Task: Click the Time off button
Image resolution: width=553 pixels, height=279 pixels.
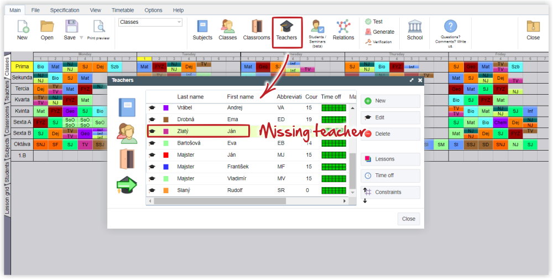Action: [390, 175]
